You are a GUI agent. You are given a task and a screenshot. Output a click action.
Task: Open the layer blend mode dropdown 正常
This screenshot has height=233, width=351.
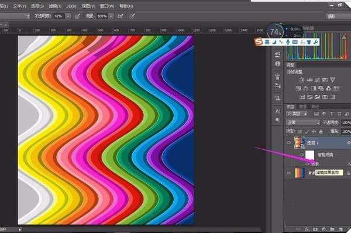303,122
